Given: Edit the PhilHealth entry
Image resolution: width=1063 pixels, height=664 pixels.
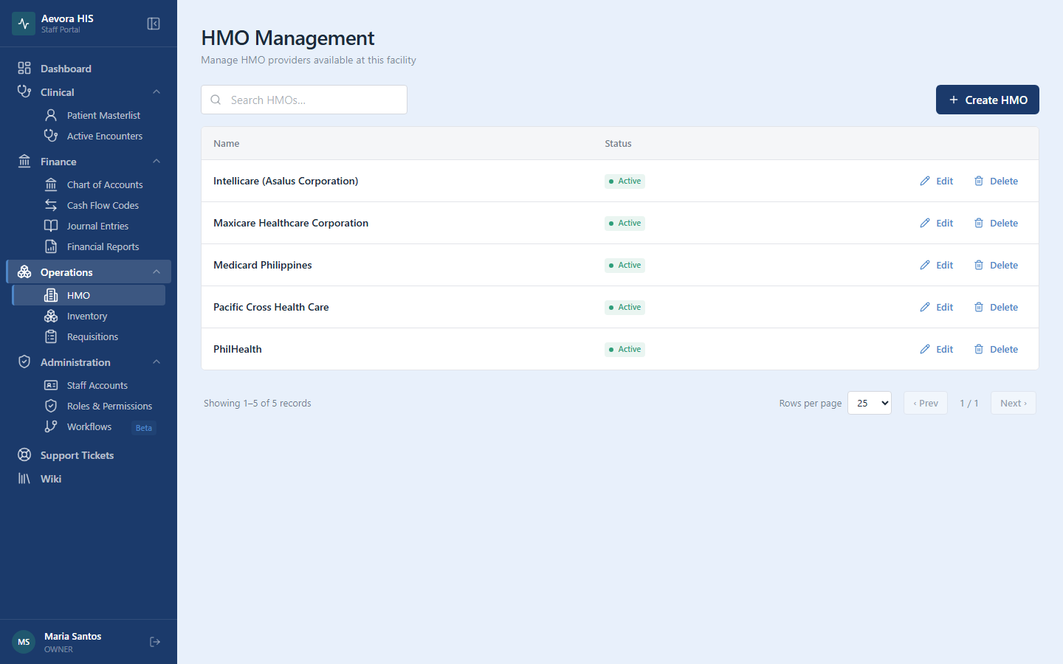Looking at the screenshot, I should coord(937,349).
